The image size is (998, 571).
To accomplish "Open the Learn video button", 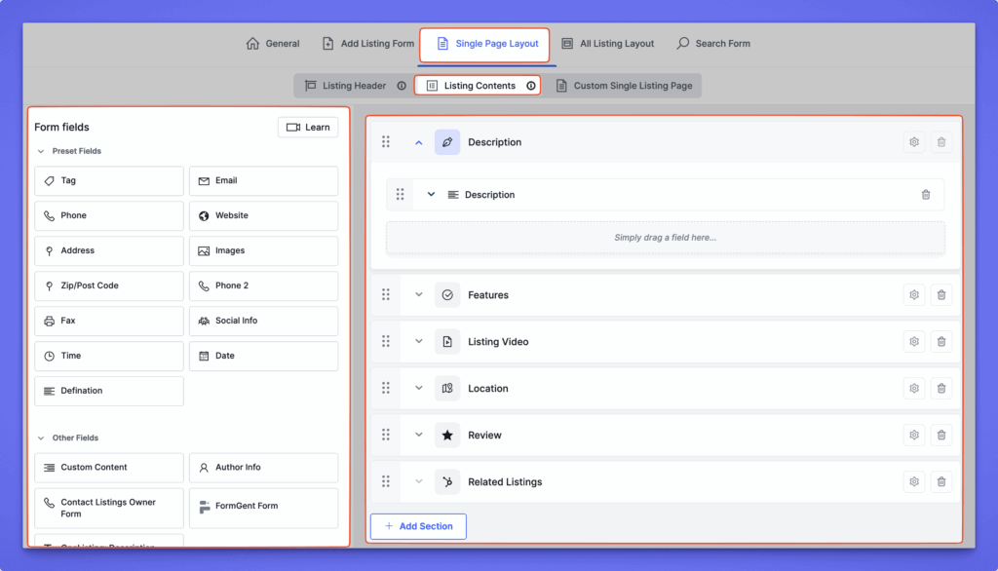I will 308,127.
